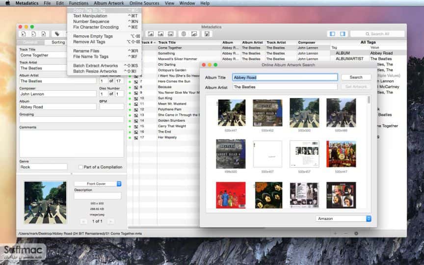Open the Online Sources menu
Screen dimensions: 424x265
(x=144, y=3)
